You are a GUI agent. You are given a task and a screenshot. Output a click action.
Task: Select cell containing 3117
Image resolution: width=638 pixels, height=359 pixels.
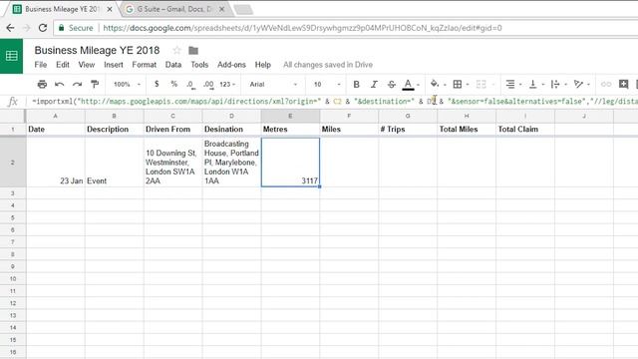pyautogui.click(x=290, y=163)
